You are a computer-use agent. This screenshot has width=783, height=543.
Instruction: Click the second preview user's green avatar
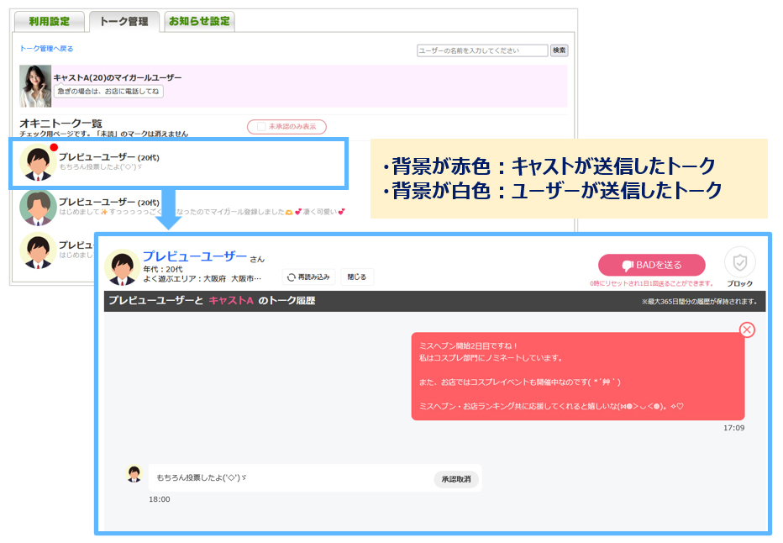click(x=38, y=207)
